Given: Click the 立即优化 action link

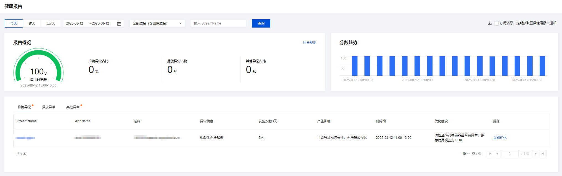Looking at the screenshot, I should click(x=500, y=138).
